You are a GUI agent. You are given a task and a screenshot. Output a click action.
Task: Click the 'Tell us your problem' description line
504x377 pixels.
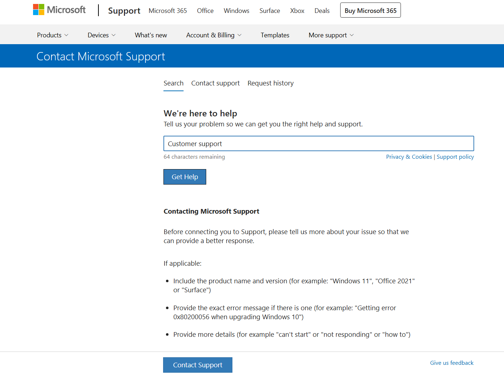tap(263, 124)
